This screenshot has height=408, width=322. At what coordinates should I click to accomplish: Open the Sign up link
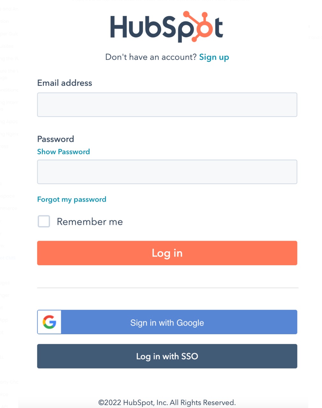(x=214, y=57)
